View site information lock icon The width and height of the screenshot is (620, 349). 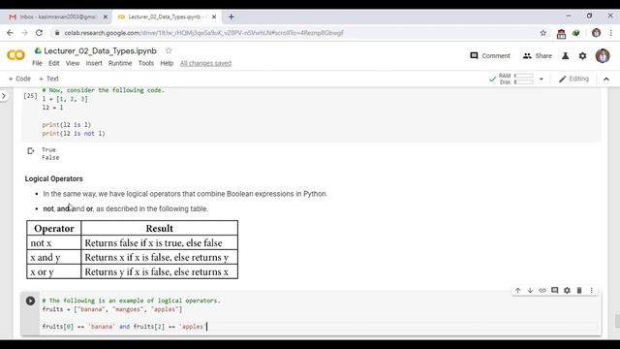coord(57,33)
